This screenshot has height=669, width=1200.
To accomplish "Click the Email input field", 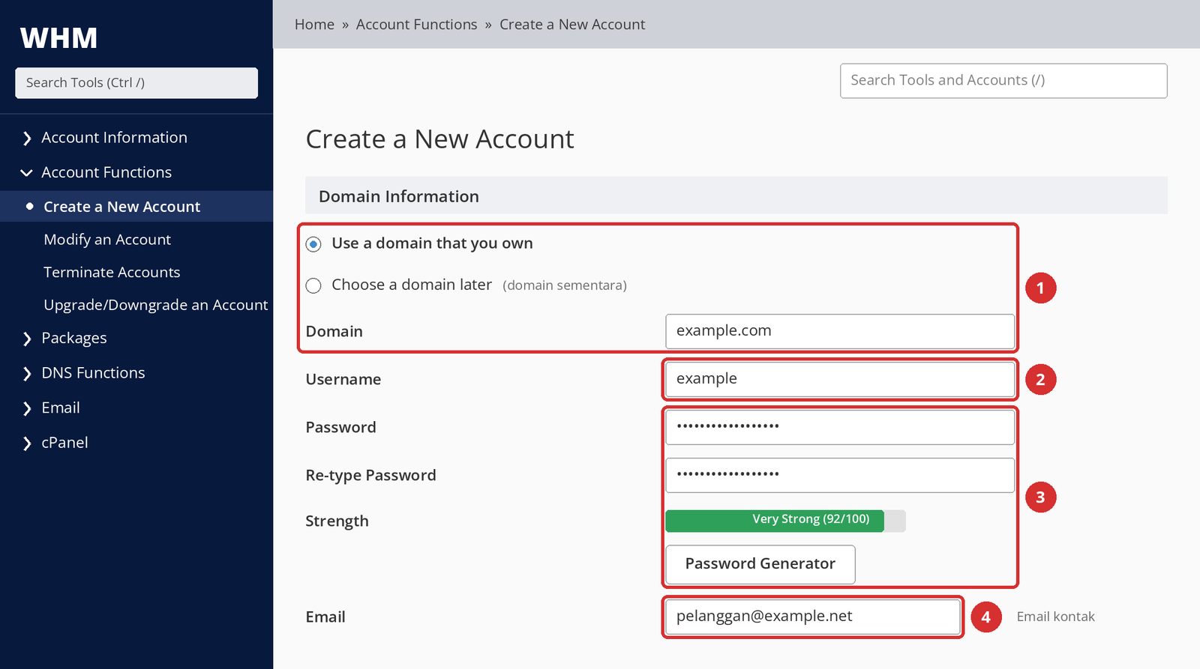I will point(813,617).
